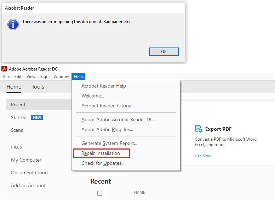The height and width of the screenshot is (202, 275).
Task: Click the blue info icon in error dialog
Action: (13, 24)
